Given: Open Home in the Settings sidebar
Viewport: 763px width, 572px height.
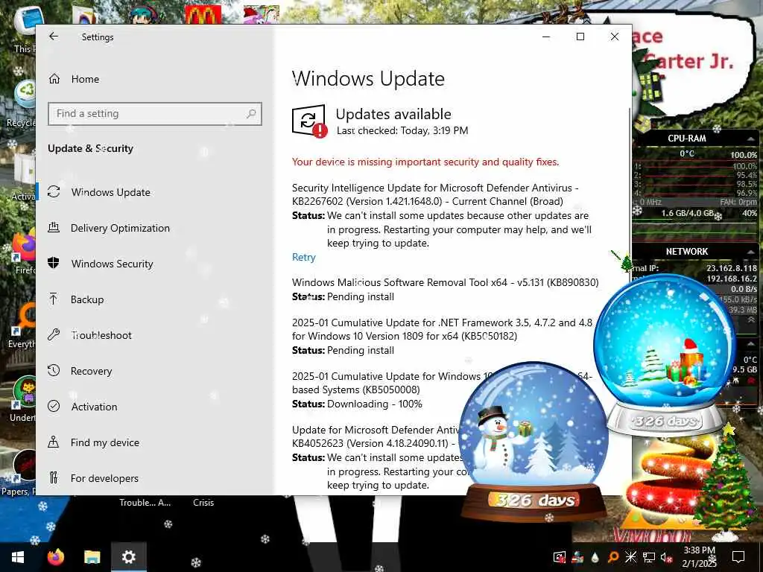Looking at the screenshot, I should coord(85,79).
